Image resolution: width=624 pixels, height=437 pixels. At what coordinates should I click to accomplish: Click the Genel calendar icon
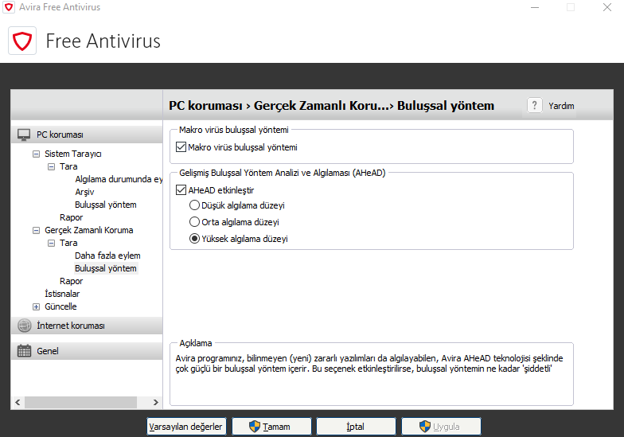pos(24,350)
